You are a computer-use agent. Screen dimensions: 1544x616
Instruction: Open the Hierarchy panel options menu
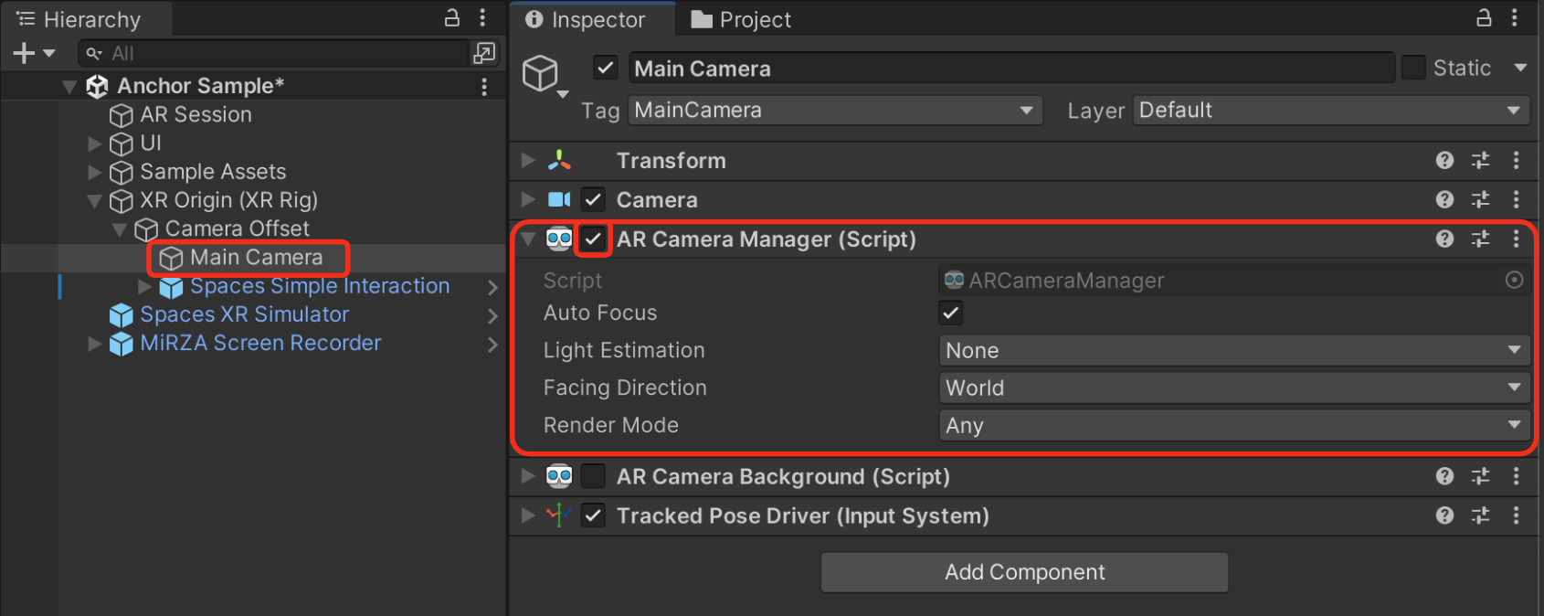(482, 17)
